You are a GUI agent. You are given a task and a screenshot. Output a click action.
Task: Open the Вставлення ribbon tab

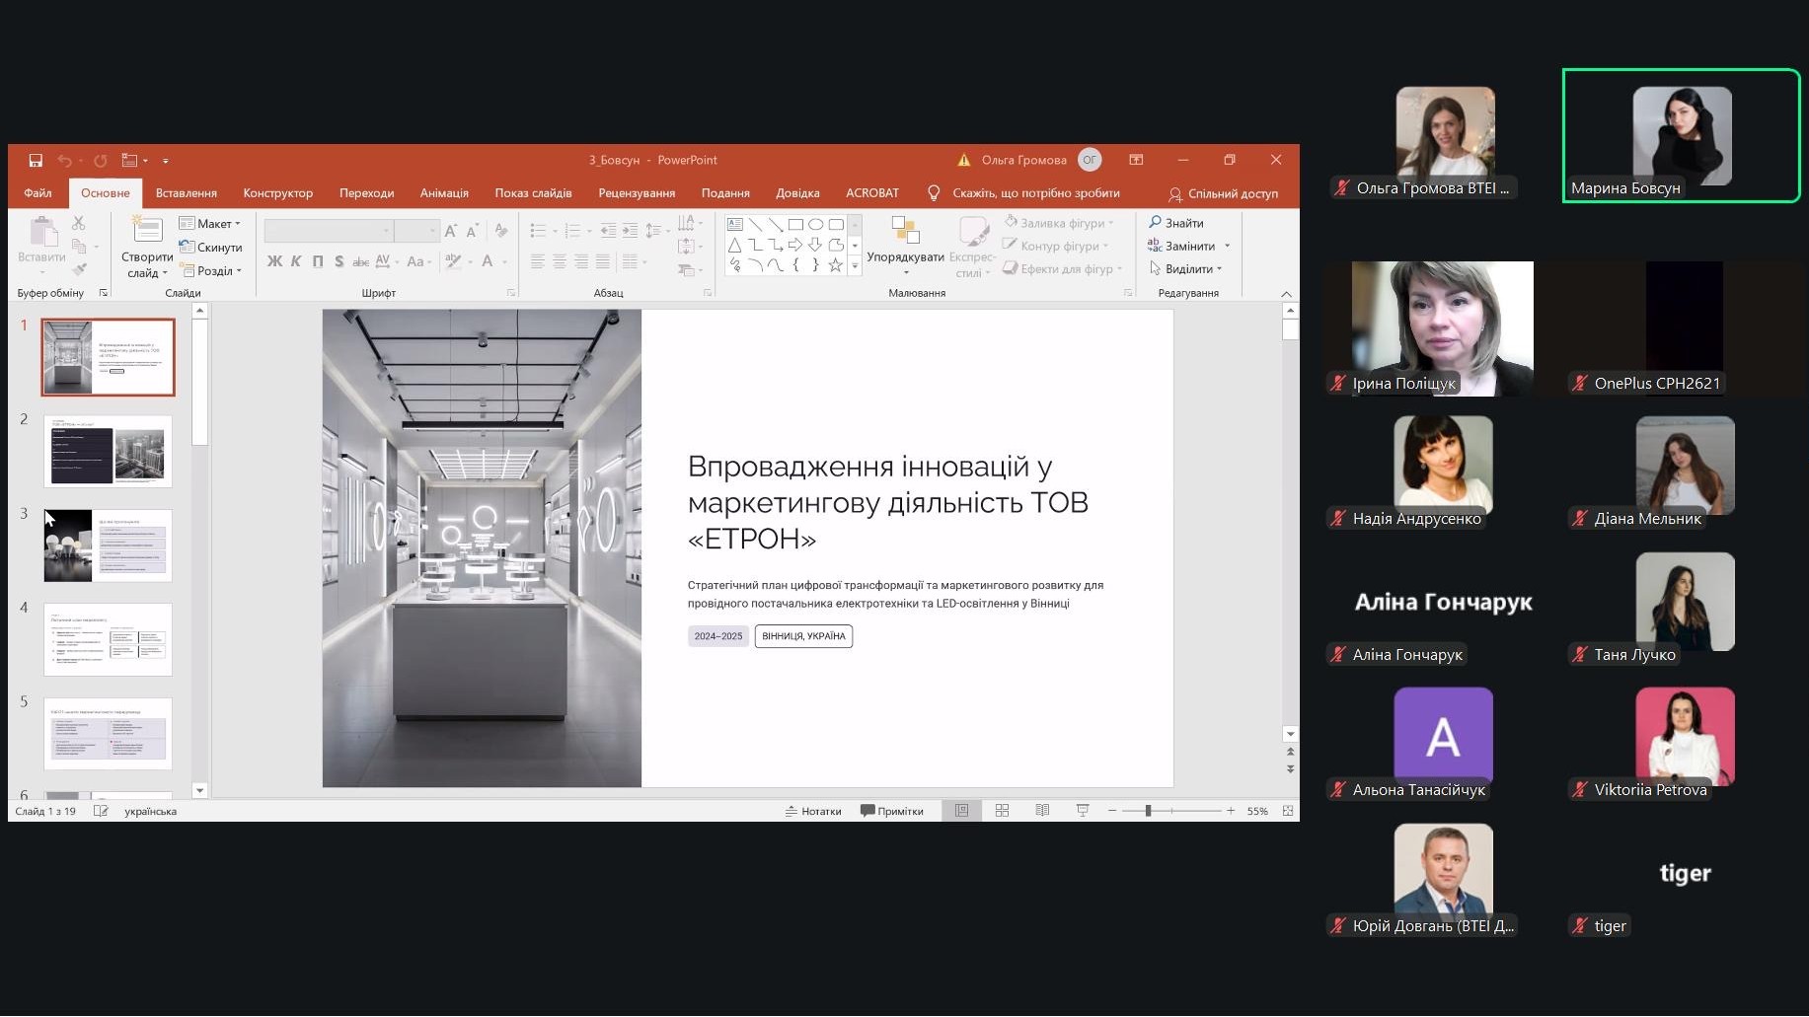pyautogui.click(x=186, y=193)
